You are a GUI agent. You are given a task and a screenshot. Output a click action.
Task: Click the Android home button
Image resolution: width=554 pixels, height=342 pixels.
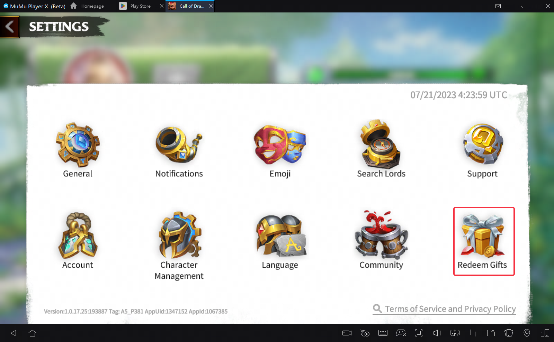point(33,333)
